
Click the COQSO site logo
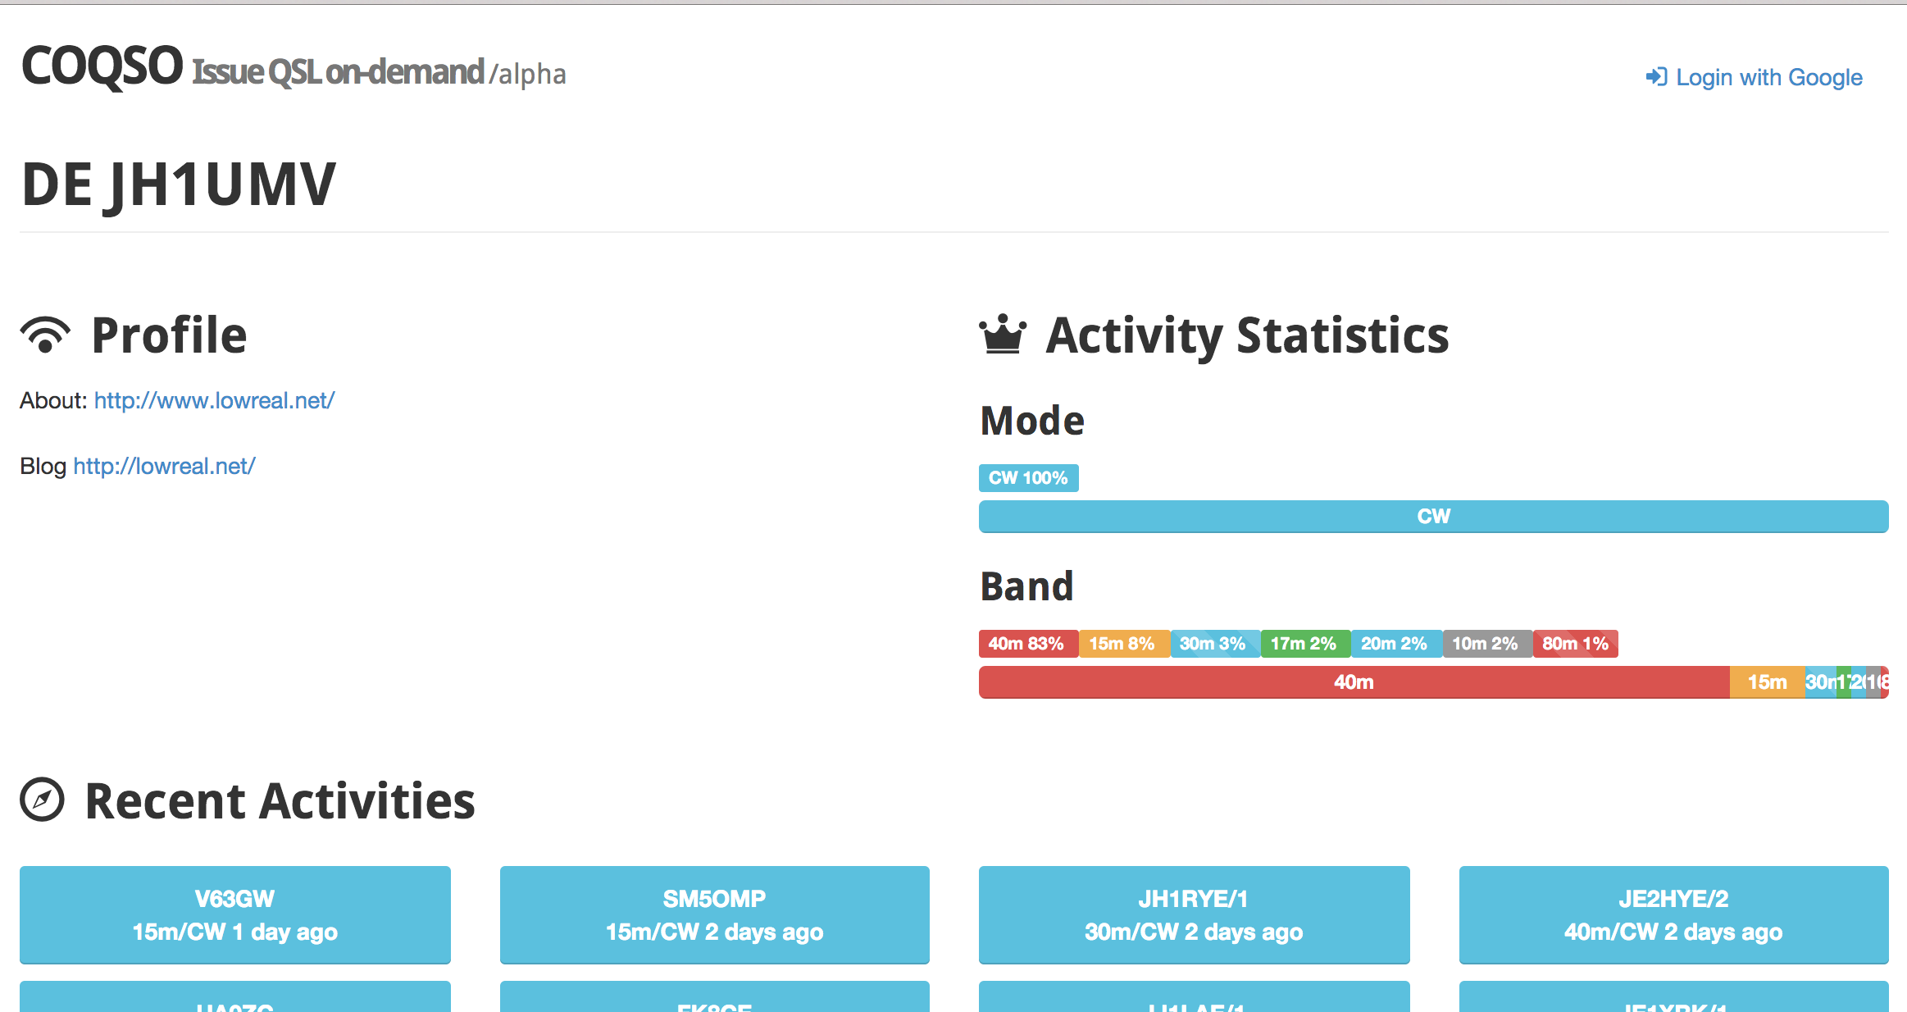102,66
